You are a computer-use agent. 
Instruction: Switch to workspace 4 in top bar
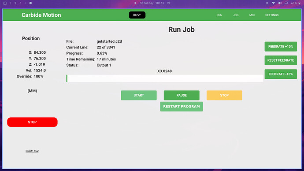[x=25, y=3]
